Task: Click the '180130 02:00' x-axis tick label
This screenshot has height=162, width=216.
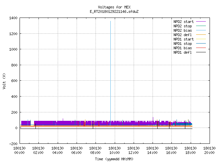Action: 38,151
